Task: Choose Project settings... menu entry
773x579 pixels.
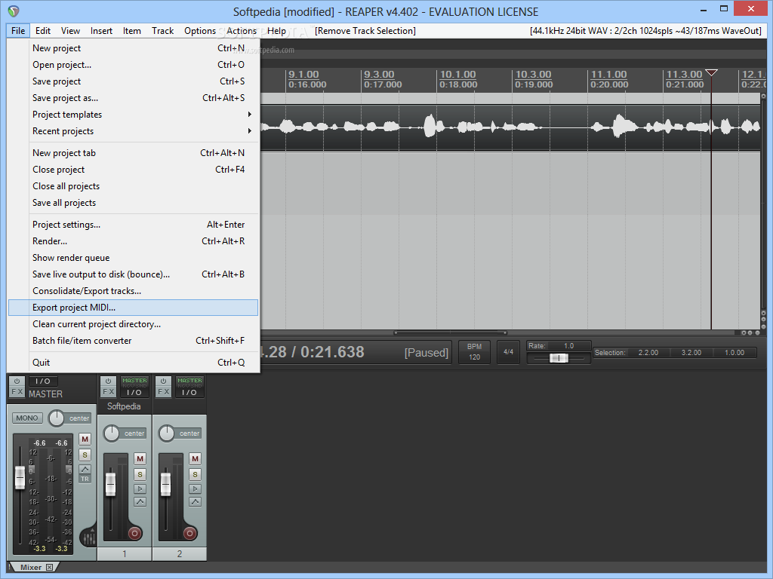Action: [133, 225]
